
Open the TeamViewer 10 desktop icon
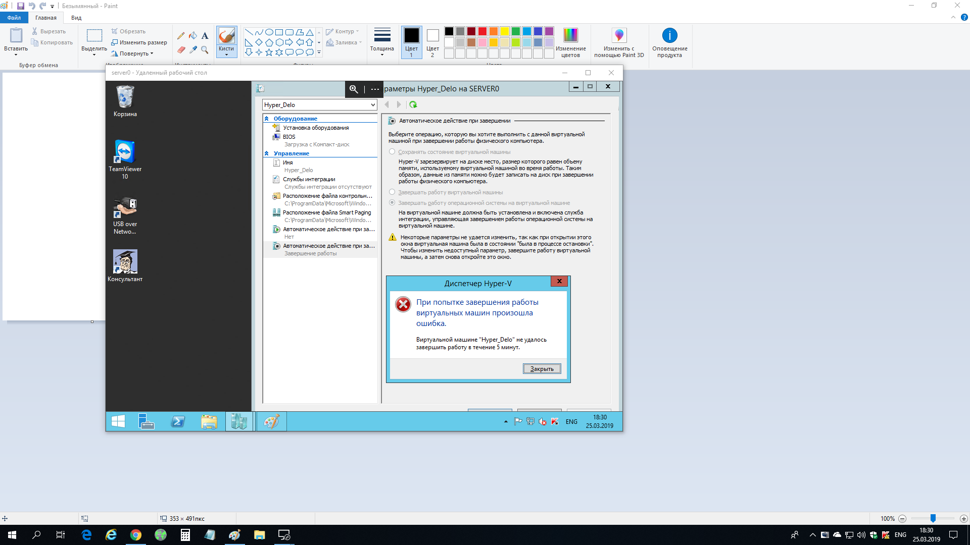[125, 159]
